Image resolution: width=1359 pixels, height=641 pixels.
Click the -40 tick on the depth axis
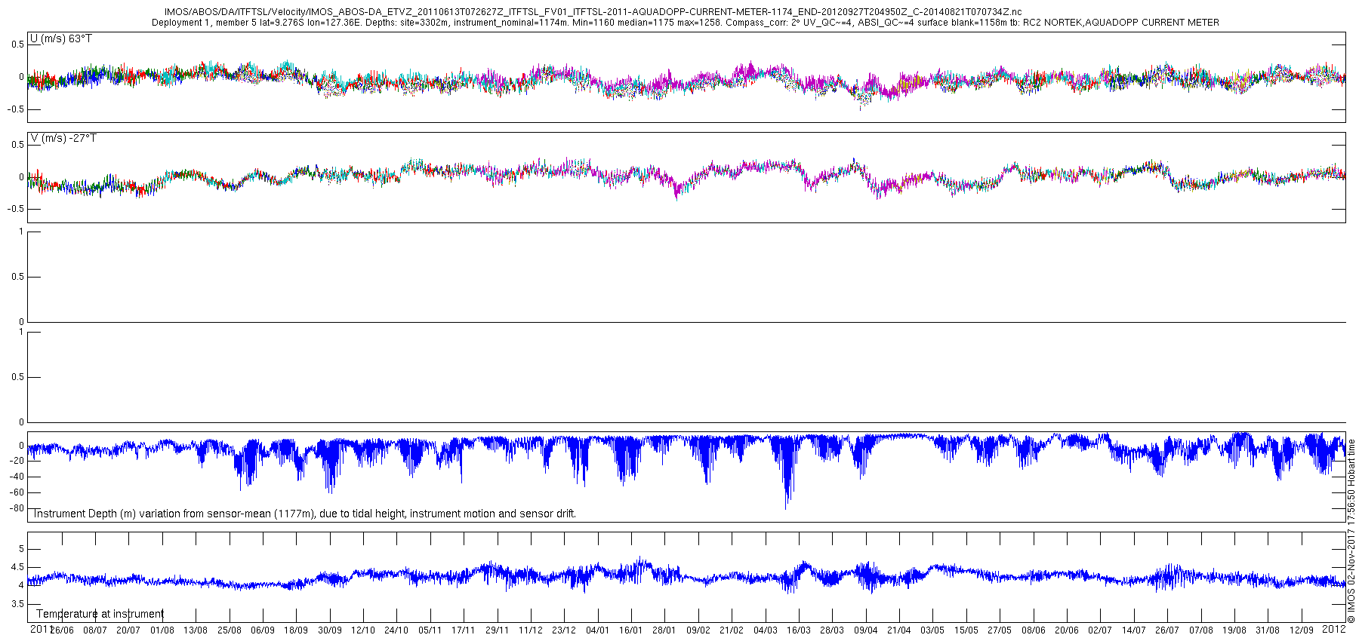tap(17, 477)
